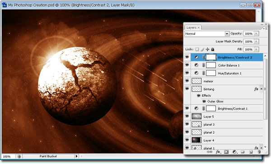The width and height of the screenshot is (271, 164).
Task: Add a layer style via bottom fx button
Action: [x=218, y=152]
